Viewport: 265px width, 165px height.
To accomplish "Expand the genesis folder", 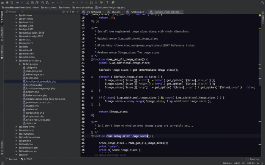I will [x=16, y=141].
